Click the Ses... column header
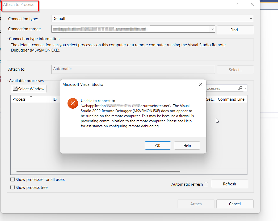 tap(211, 99)
